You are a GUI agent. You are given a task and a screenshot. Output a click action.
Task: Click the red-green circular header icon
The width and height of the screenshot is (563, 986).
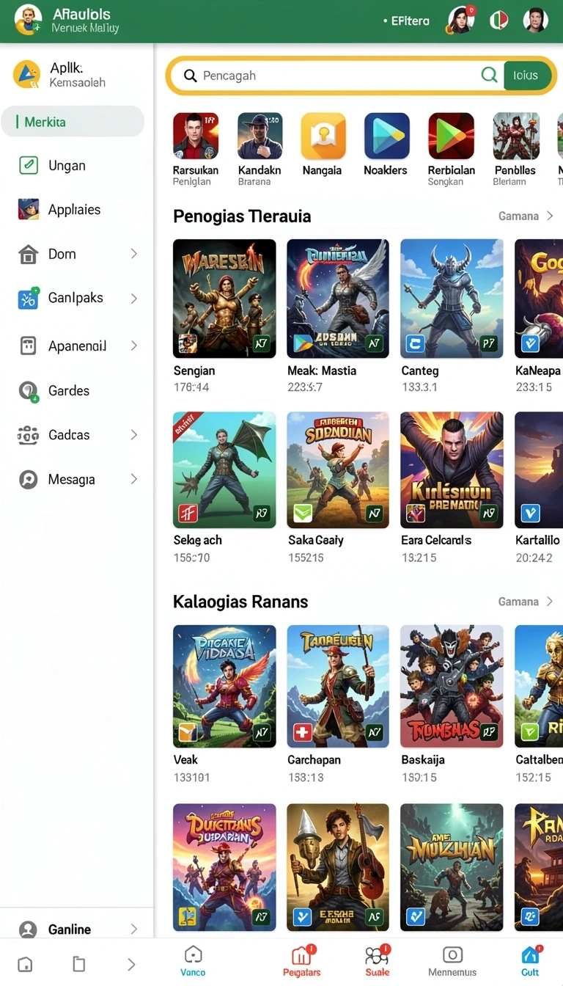(499, 20)
